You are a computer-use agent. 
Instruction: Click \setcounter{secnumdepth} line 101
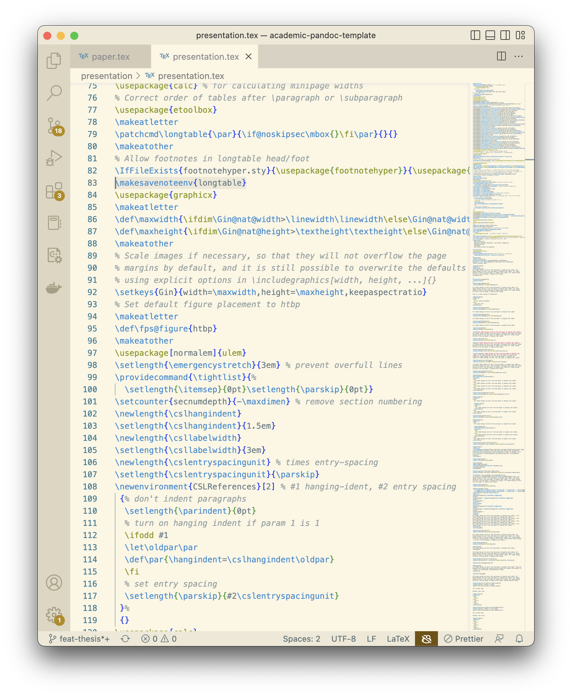[x=268, y=402]
